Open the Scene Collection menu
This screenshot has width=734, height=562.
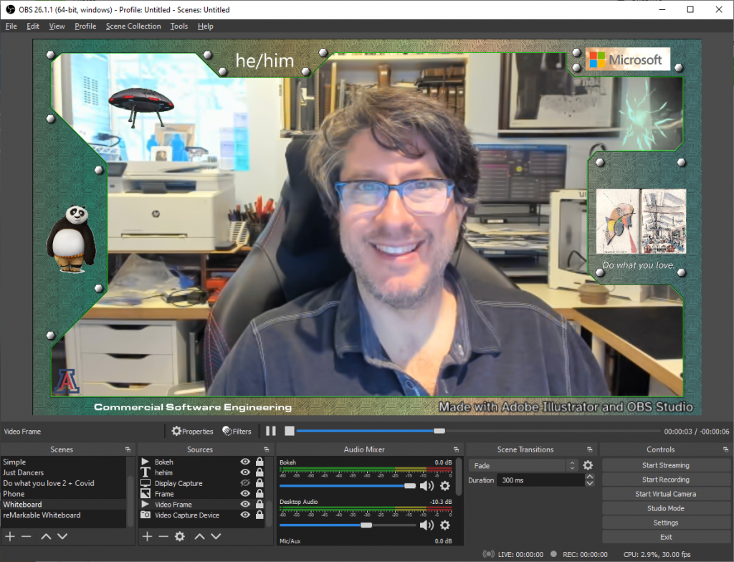pyautogui.click(x=133, y=27)
